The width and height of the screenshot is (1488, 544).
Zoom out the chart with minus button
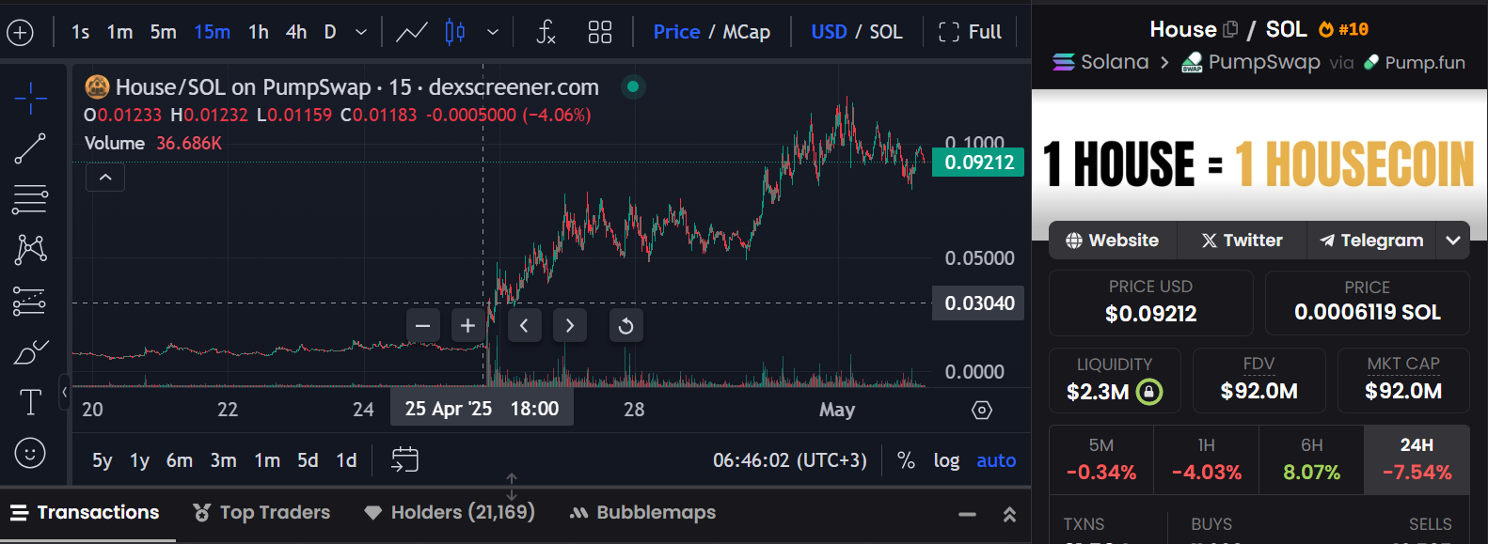coord(422,326)
